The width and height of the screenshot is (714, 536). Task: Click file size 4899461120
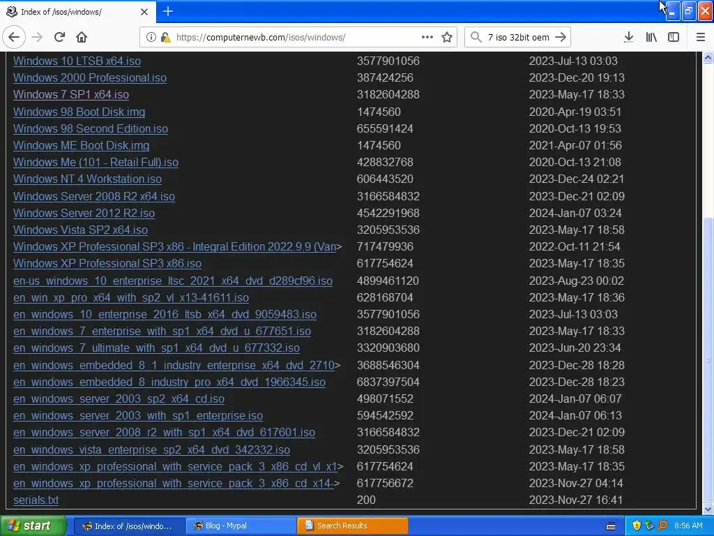pos(388,281)
